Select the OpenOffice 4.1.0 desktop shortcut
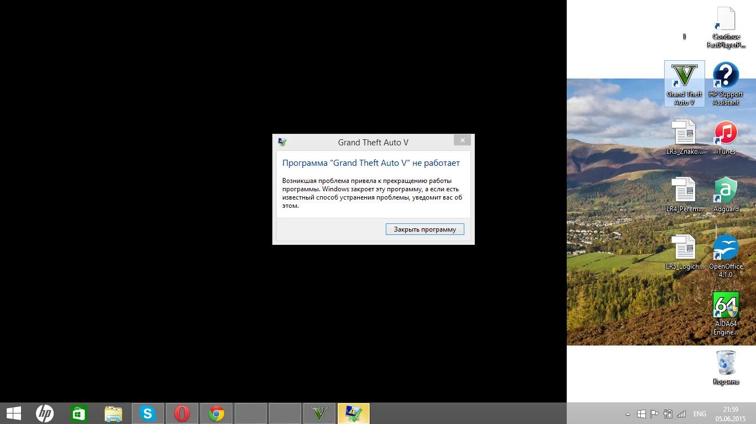This screenshot has width=756, height=424. pyautogui.click(x=726, y=256)
